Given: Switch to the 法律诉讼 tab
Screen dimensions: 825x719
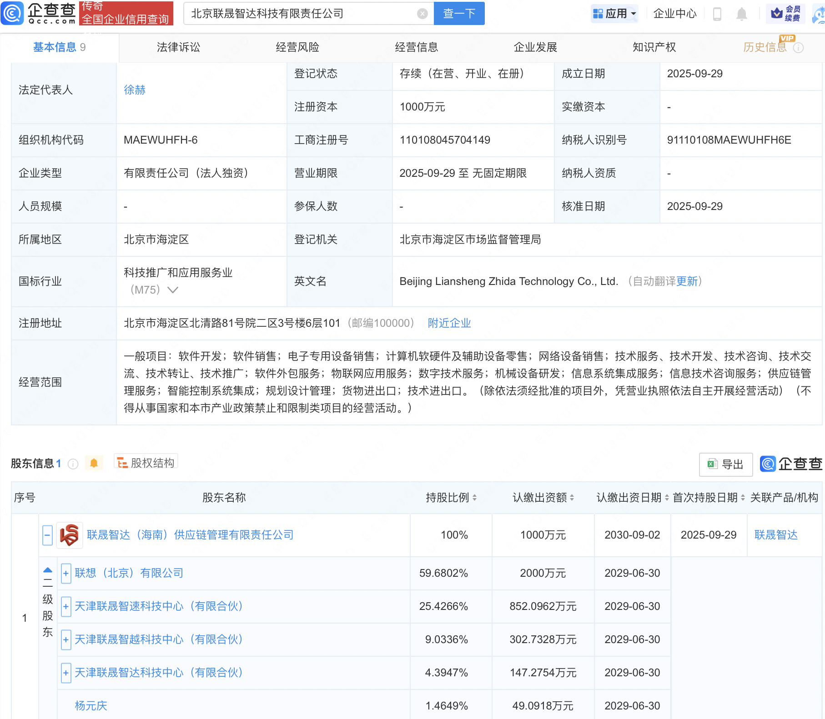Looking at the screenshot, I should (178, 47).
